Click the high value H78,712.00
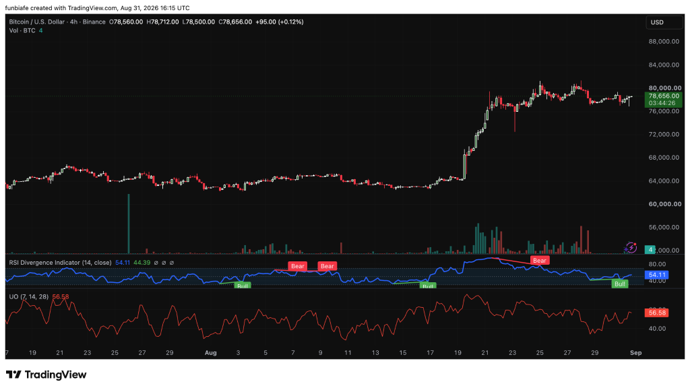The height and width of the screenshot is (390, 690). coord(163,22)
